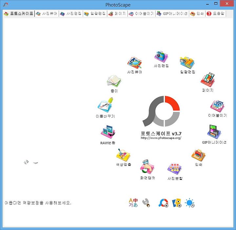Launch the 일괄편집 (Batch Editor) wheel icon

click(x=187, y=63)
